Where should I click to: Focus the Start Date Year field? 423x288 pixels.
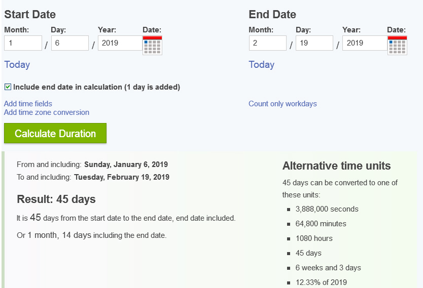[x=120, y=43]
